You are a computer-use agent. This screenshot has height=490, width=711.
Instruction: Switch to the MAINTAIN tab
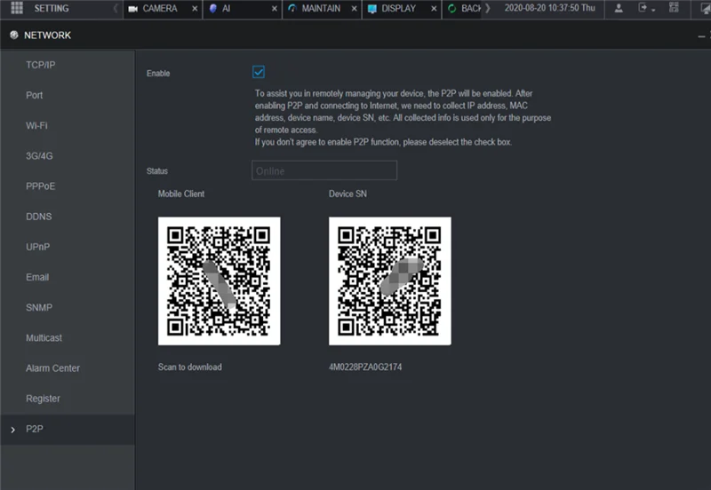(323, 9)
